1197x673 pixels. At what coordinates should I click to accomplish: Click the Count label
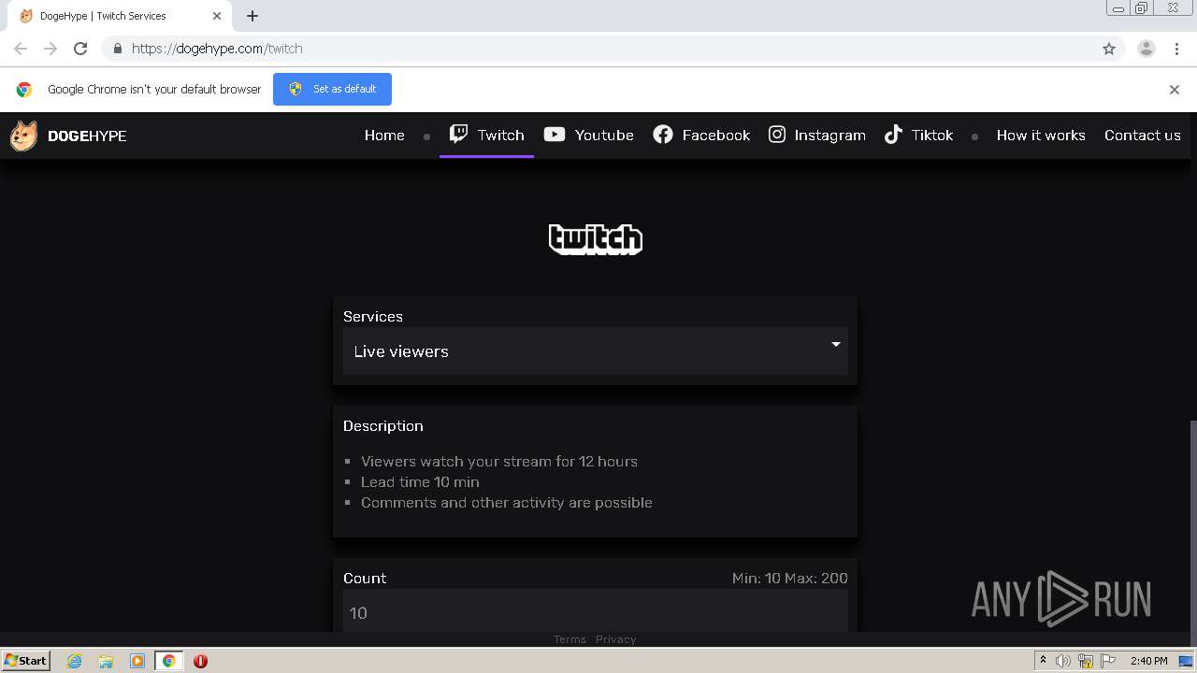365,578
